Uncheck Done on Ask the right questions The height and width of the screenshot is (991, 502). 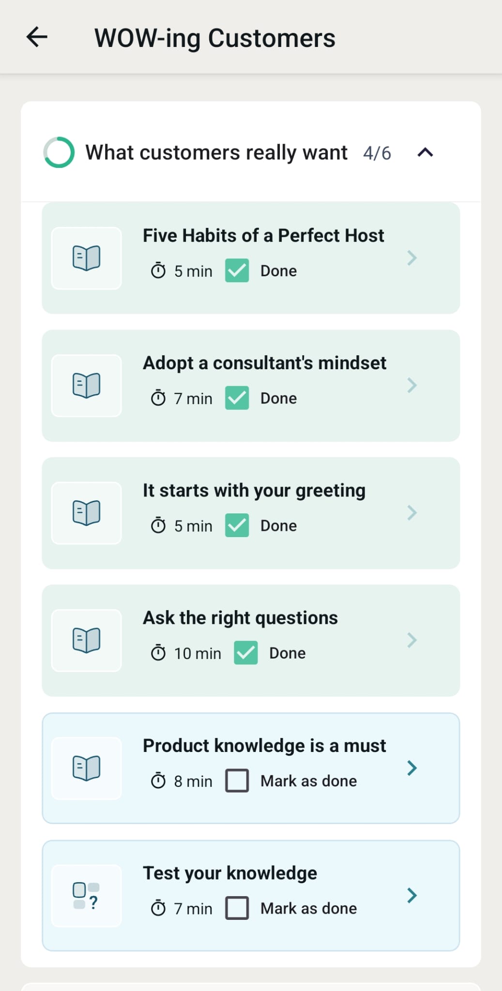(x=246, y=653)
